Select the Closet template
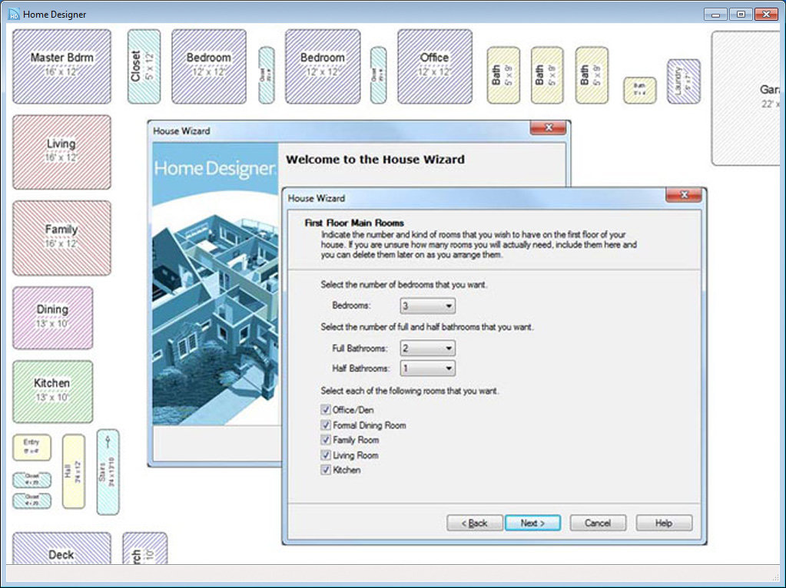786x588 pixels. [x=143, y=64]
